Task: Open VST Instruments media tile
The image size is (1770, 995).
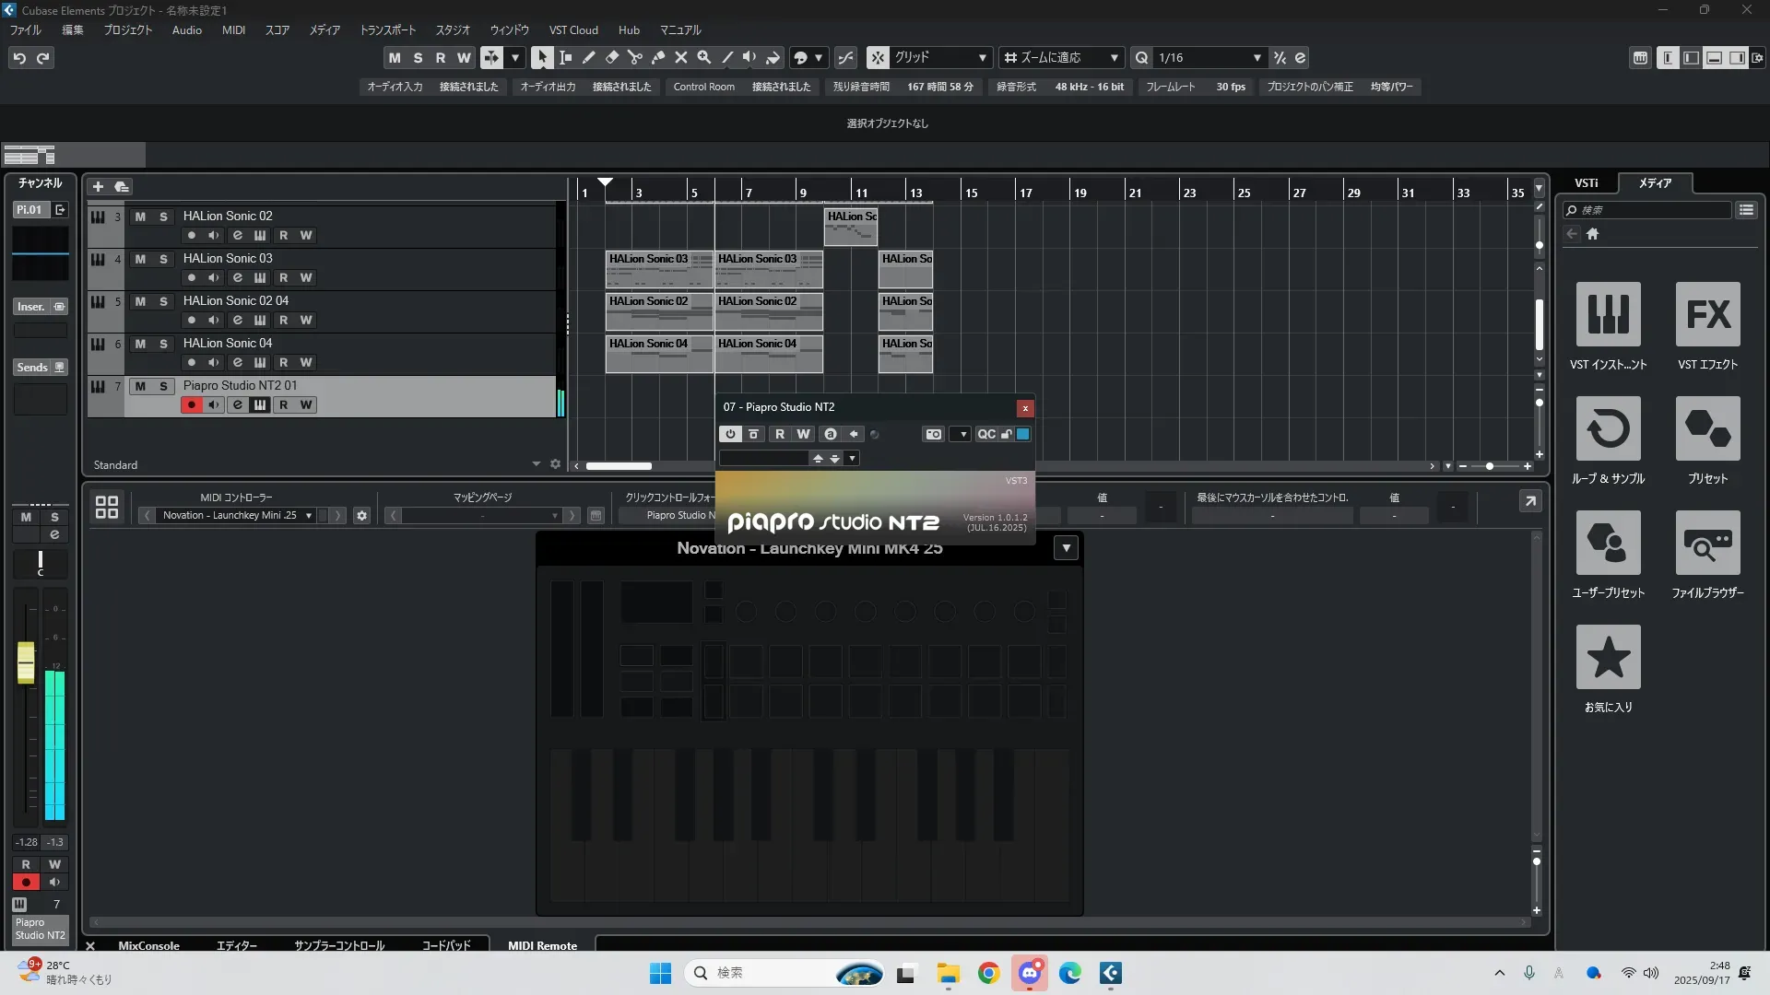Action: (1608, 314)
